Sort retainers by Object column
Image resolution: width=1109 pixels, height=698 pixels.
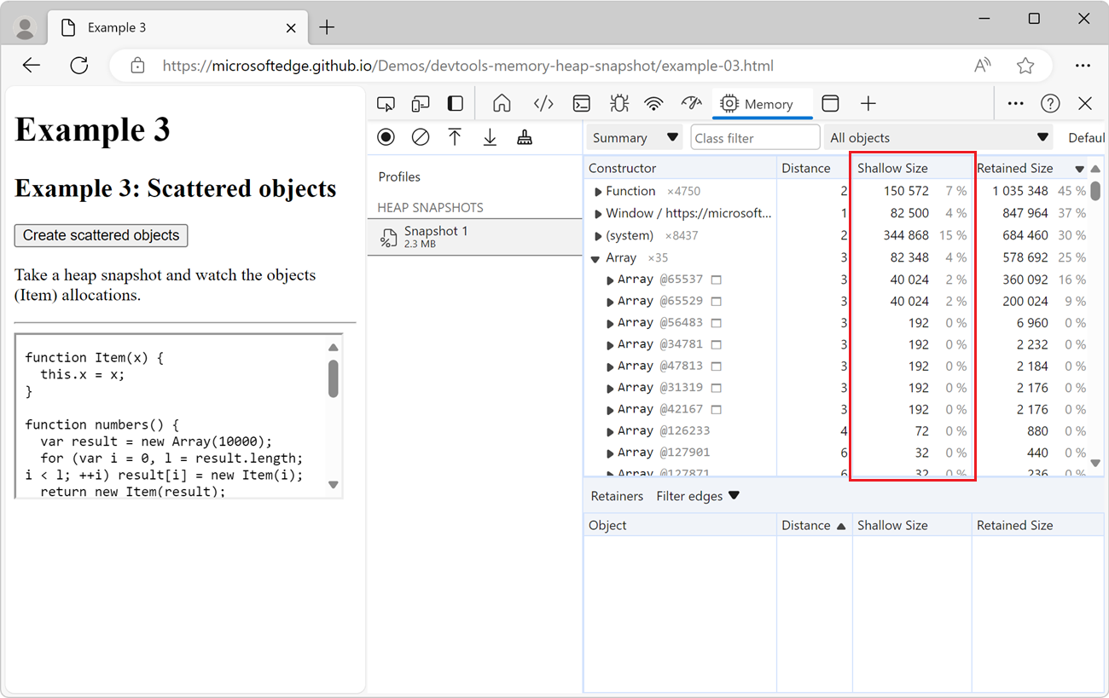[680, 525]
